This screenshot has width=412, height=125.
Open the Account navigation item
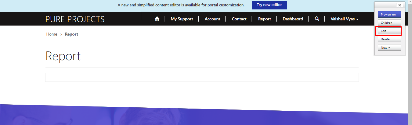pyautogui.click(x=212, y=19)
